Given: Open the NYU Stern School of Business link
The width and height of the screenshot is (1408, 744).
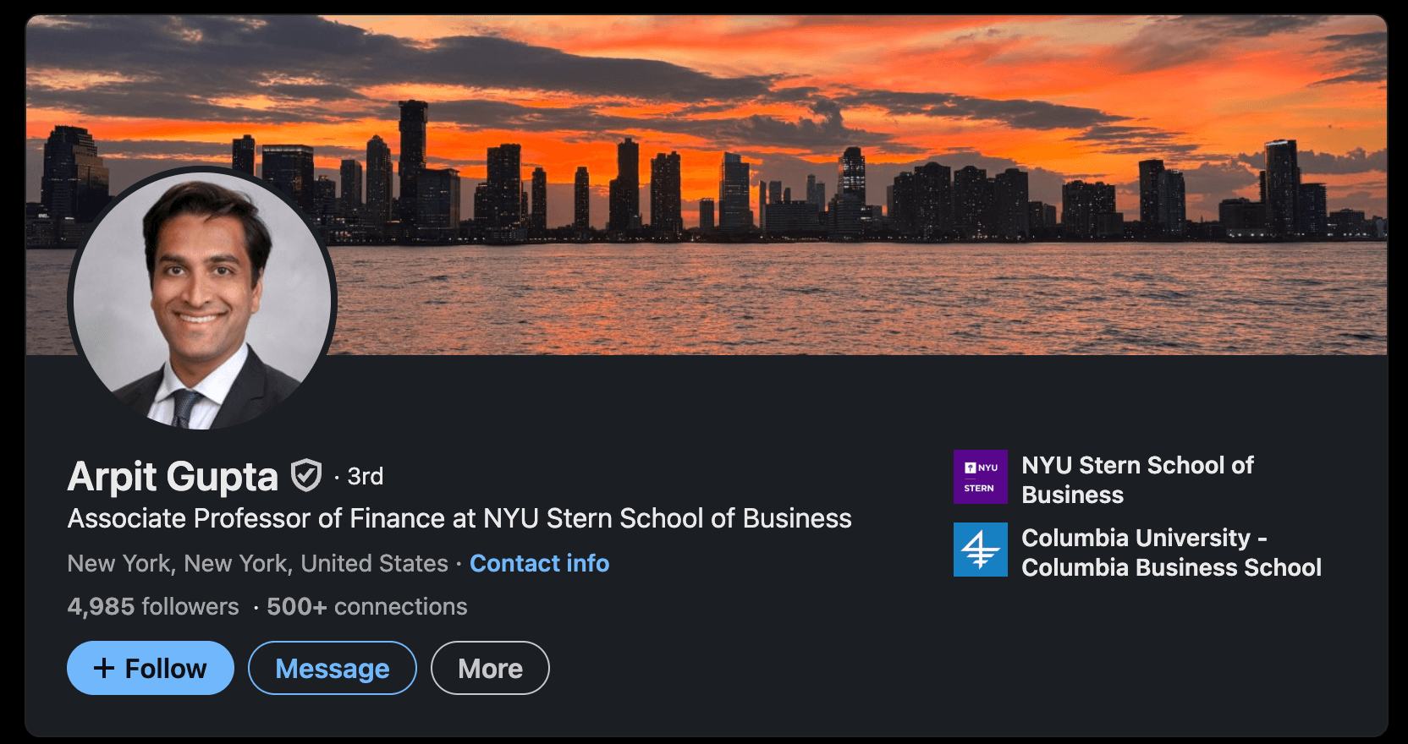Looking at the screenshot, I should click(x=1138, y=479).
